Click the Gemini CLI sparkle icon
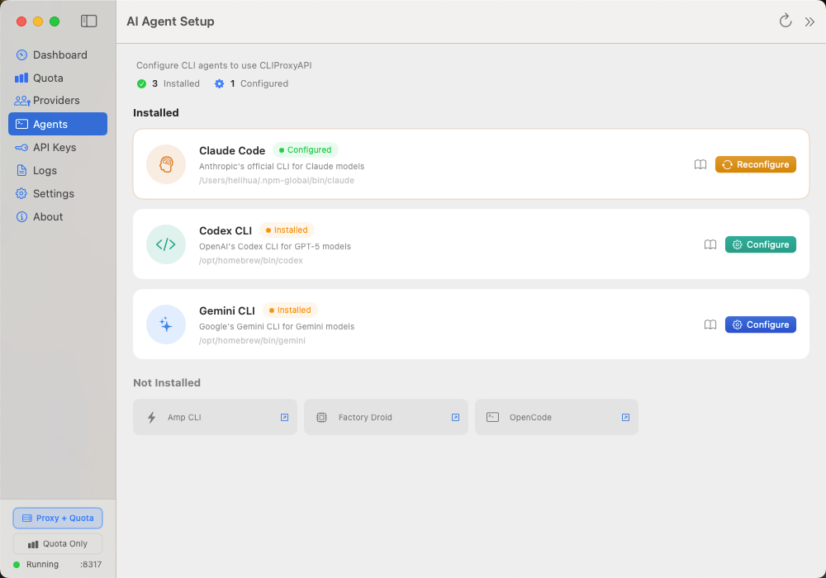 coord(166,325)
